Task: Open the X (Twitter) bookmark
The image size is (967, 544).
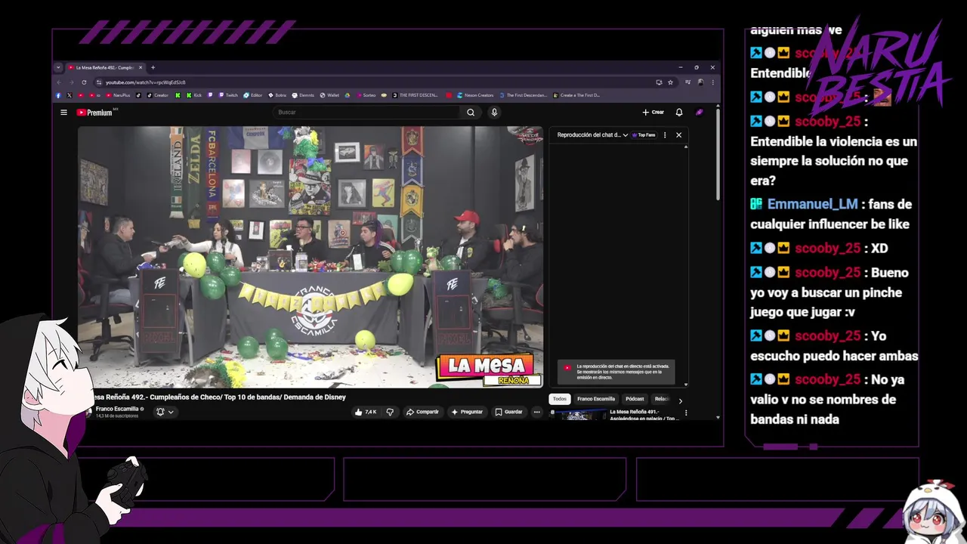Action: click(x=69, y=95)
